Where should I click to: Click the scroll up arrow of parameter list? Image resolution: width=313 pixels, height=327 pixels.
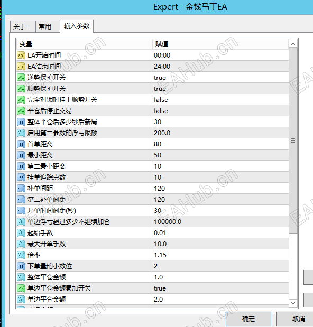click(x=293, y=43)
